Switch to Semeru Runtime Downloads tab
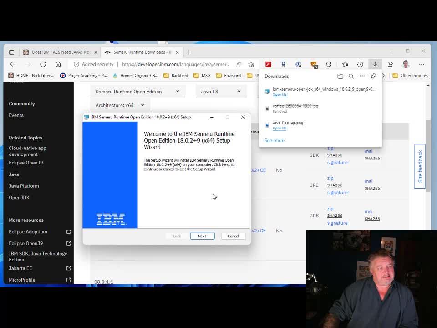 [x=142, y=52]
